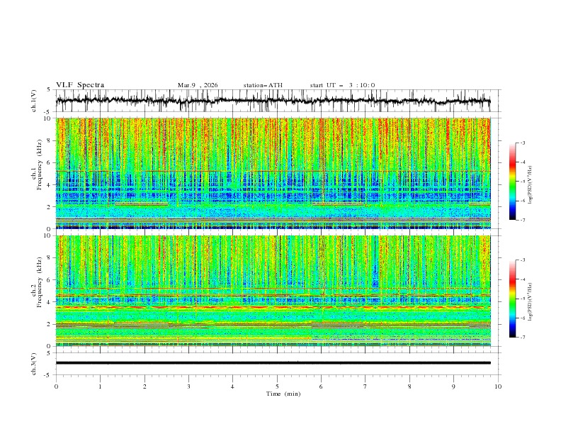561x434 pixels.
Task: Click the ch.1 spectrogram panel
Action: (273, 173)
